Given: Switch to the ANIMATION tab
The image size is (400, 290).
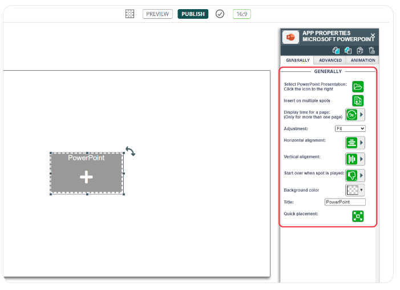Looking at the screenshot, I should pos(362,61).
